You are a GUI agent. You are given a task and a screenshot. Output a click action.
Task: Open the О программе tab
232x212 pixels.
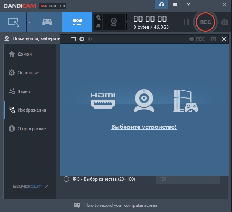click(27, 129)
